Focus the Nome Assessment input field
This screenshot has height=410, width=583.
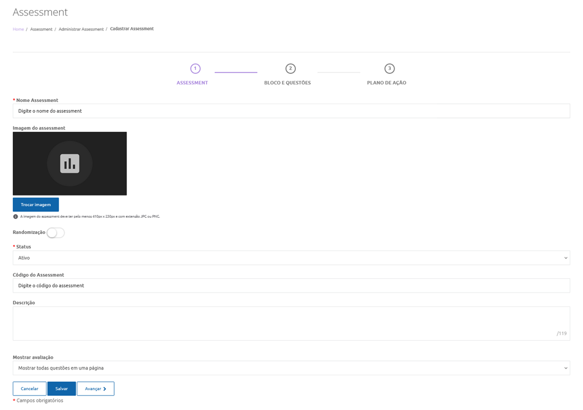click(291, 111)
